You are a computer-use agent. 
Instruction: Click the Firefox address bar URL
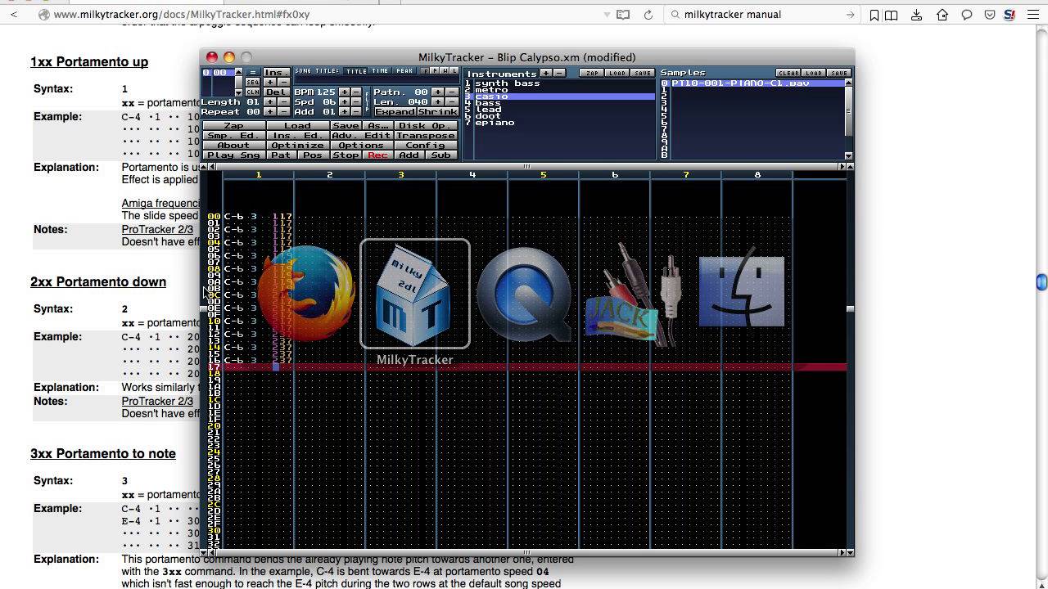coord(182,15)
